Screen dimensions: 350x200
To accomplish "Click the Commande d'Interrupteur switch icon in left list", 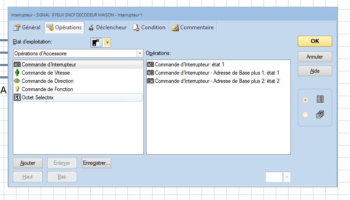I will coord(17,65).
